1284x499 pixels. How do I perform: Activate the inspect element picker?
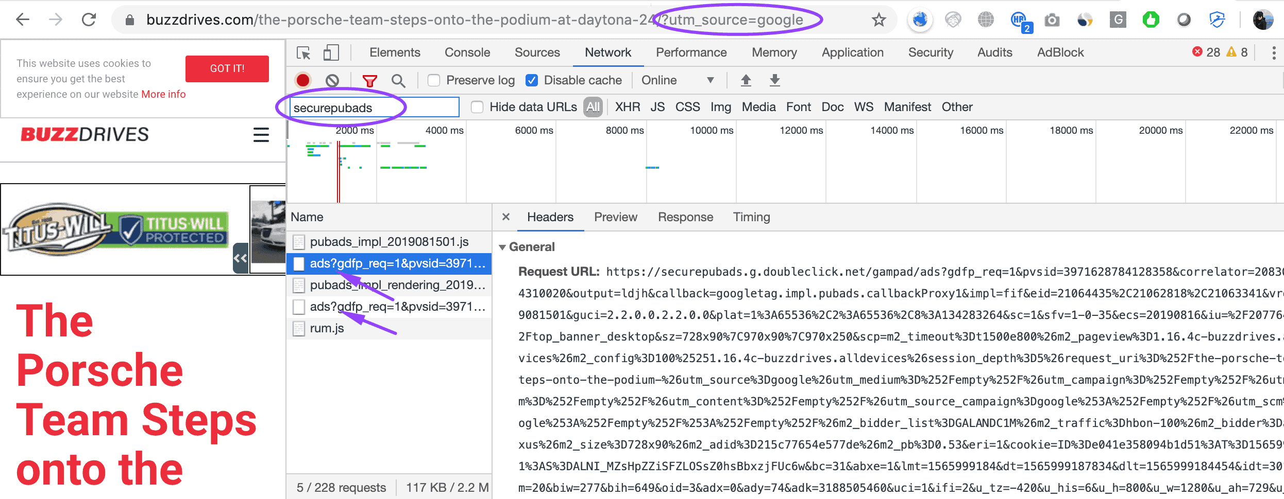click(303, 53)
